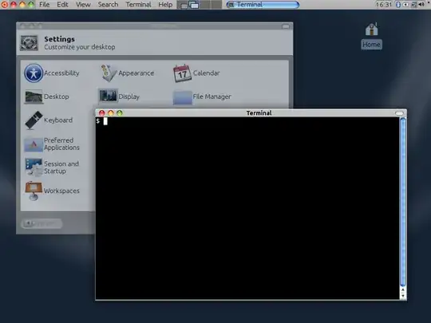The image size is (431, 323).
Task: Open the Edit menu
Action: tap(62, 5)
